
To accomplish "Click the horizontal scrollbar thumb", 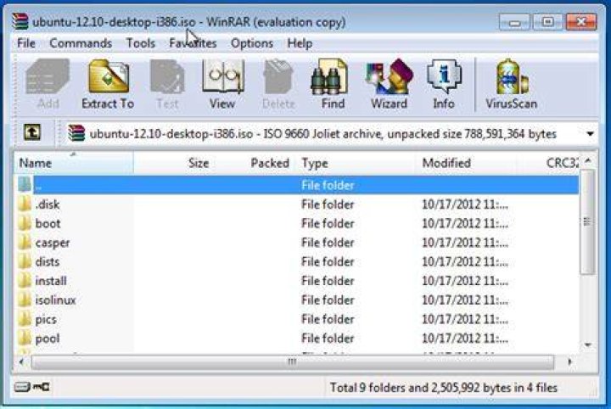I will [x=292, y=362].
